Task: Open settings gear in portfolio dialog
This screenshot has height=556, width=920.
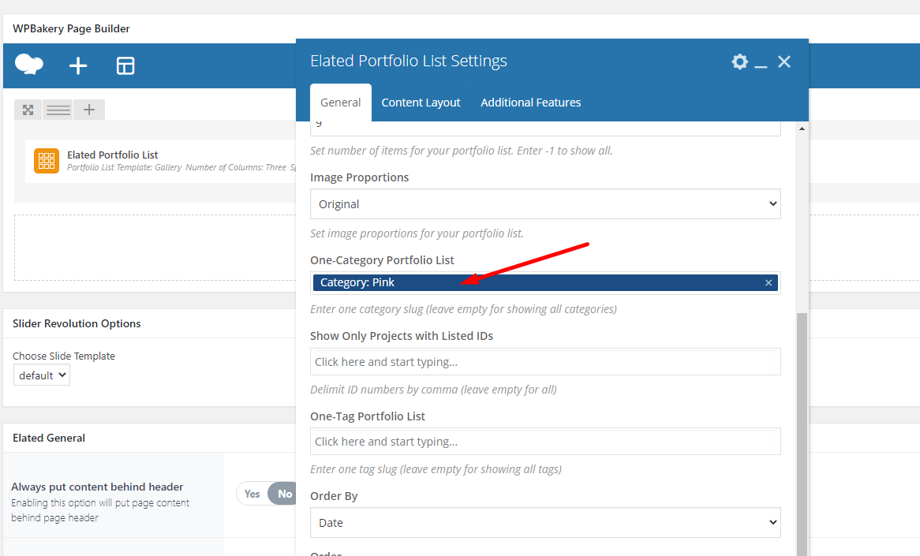Action: click(740, 62)
